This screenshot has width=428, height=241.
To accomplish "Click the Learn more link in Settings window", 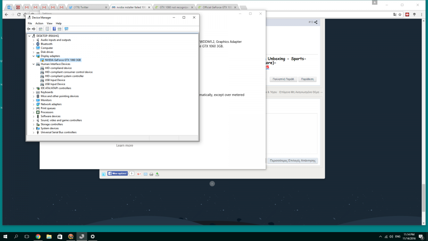I will point(124,146).
